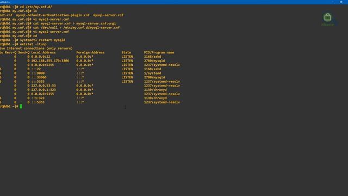Click '1139/chronyd' in the ::1:323 row
The image size is (348, 196).
(x=155, y=98)
